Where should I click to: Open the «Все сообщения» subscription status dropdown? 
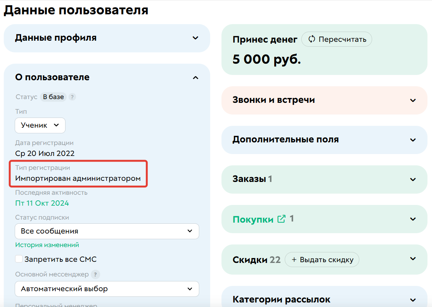pos(107,231)
